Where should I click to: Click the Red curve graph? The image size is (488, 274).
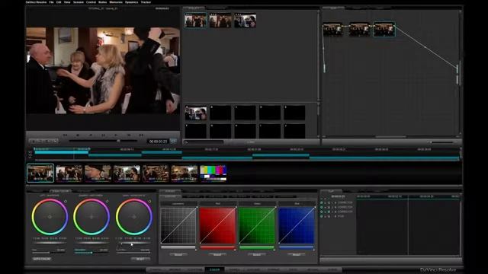[217, 225]
